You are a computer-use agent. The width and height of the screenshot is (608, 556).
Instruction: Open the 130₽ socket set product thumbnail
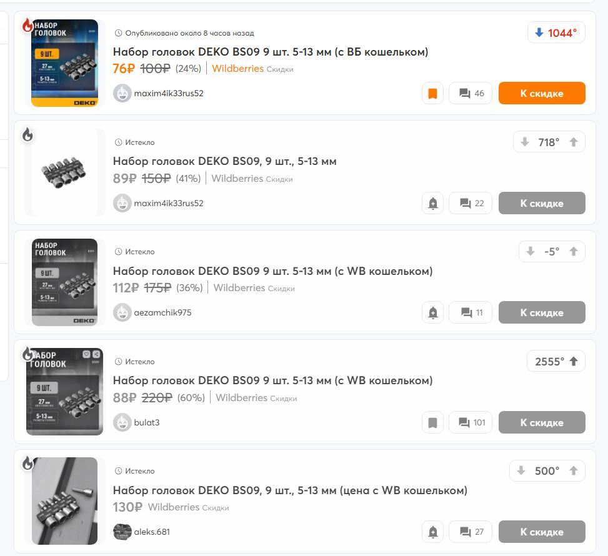[x=64, y=500]
